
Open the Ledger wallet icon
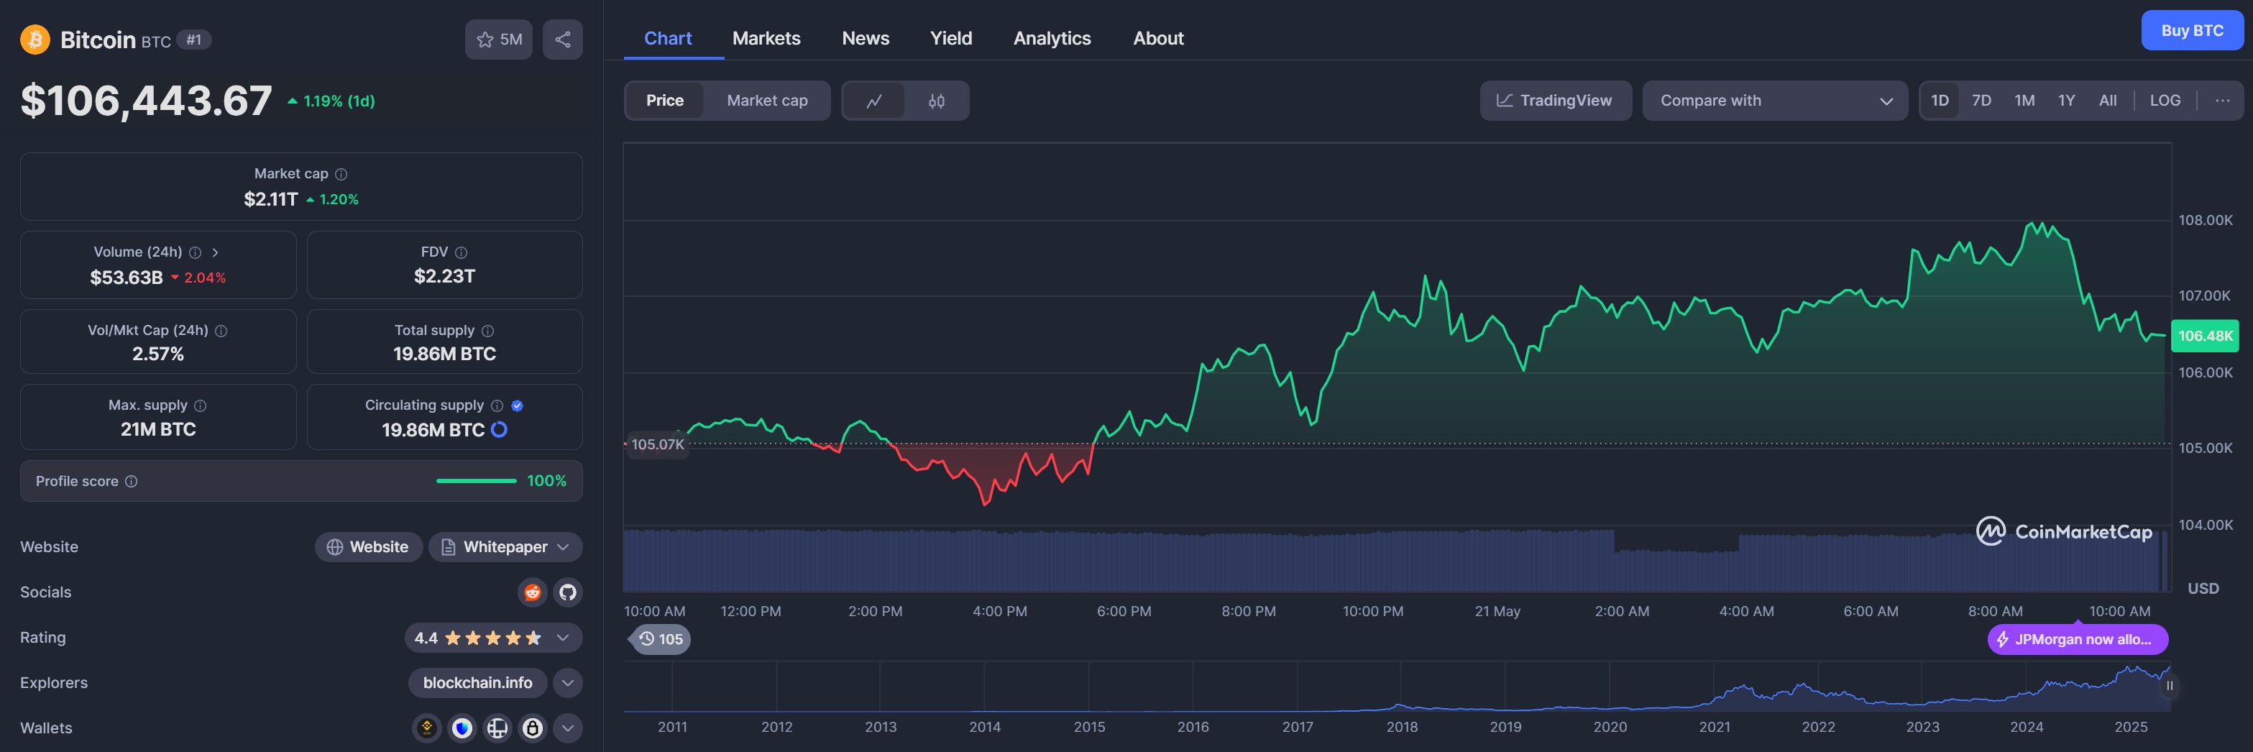pos(497,728)
